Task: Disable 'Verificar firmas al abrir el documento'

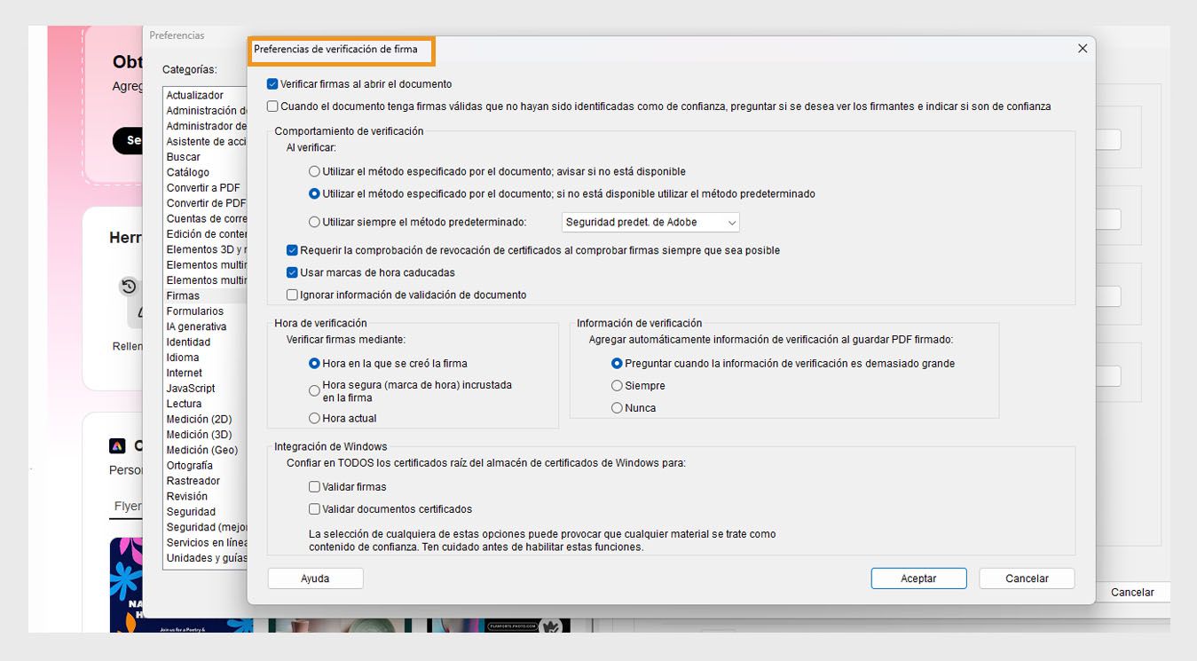Action: tap(272, 84)
